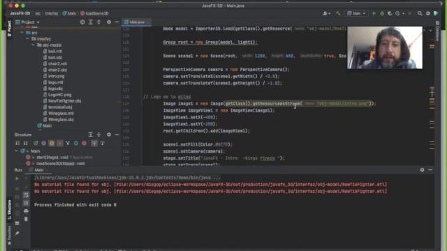Rerun Main from Run panel play icon

17,178
